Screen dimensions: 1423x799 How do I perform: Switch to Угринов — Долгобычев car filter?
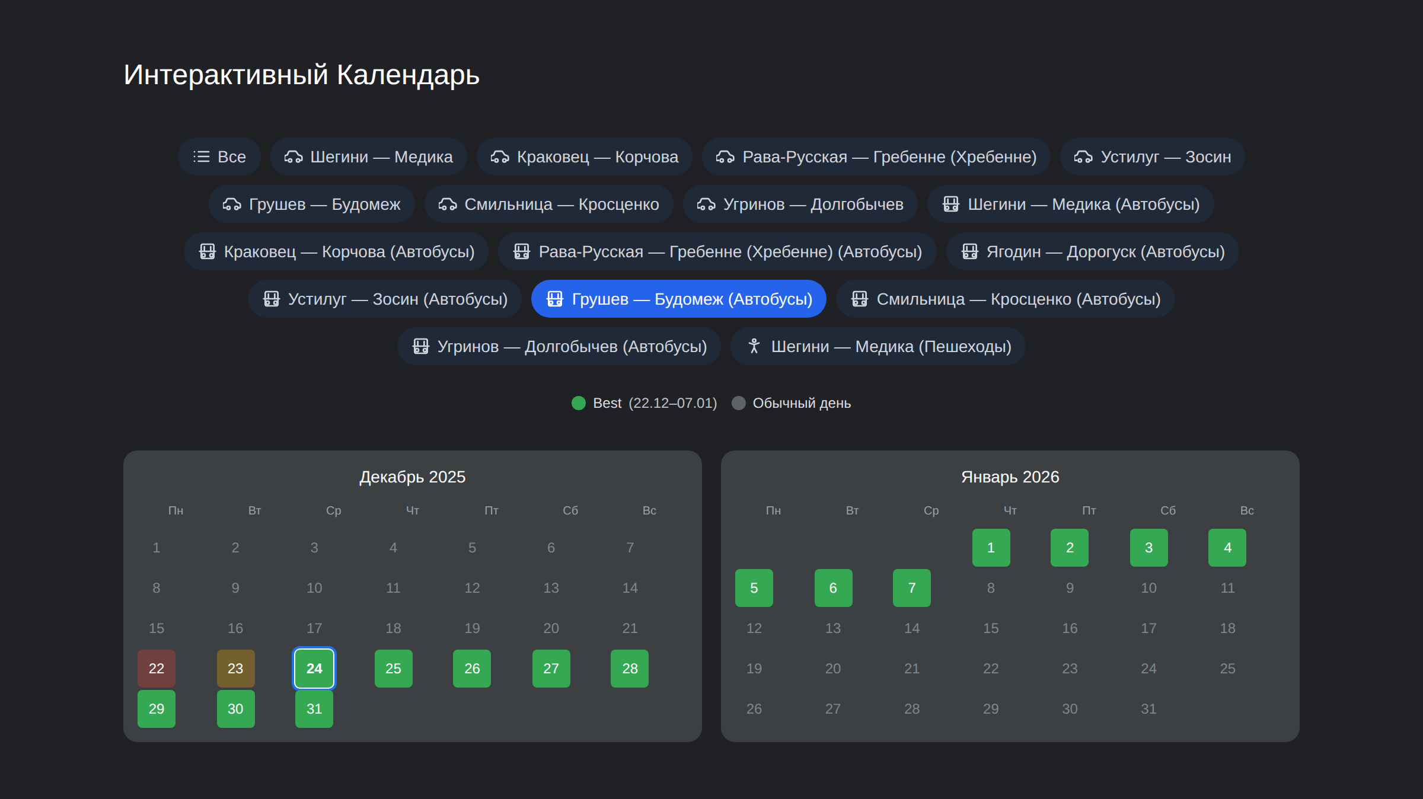coord(800,204)
